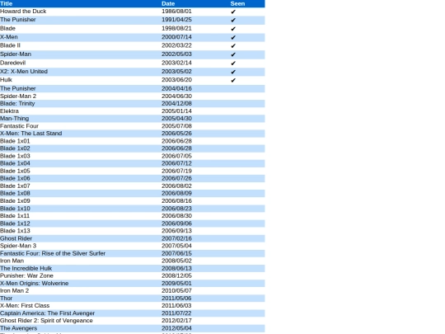Select the title cell 'Spider-Man' dated 2002/05/03
Screen dimensions: 445x334
click(x=16, y=54)
